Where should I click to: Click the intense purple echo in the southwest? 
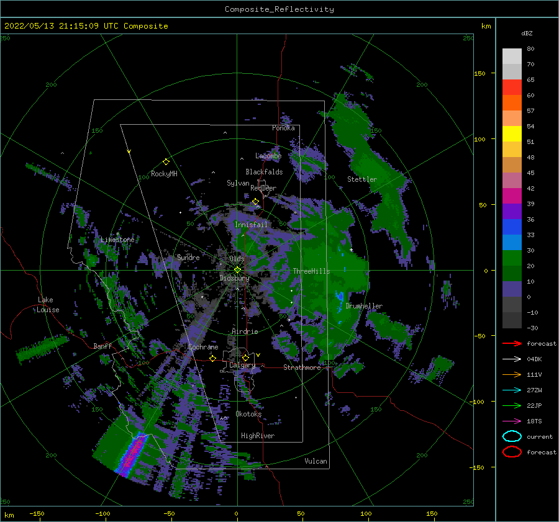(x=132, y=455)
